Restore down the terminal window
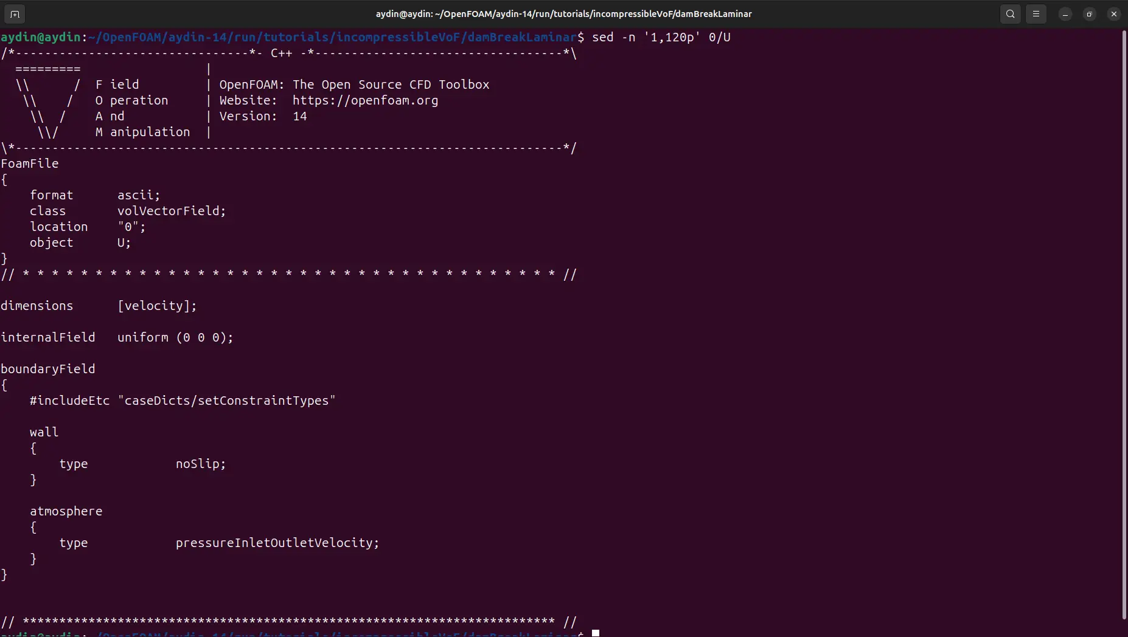Screen dimensions: 1128x637 point(1090,14)
